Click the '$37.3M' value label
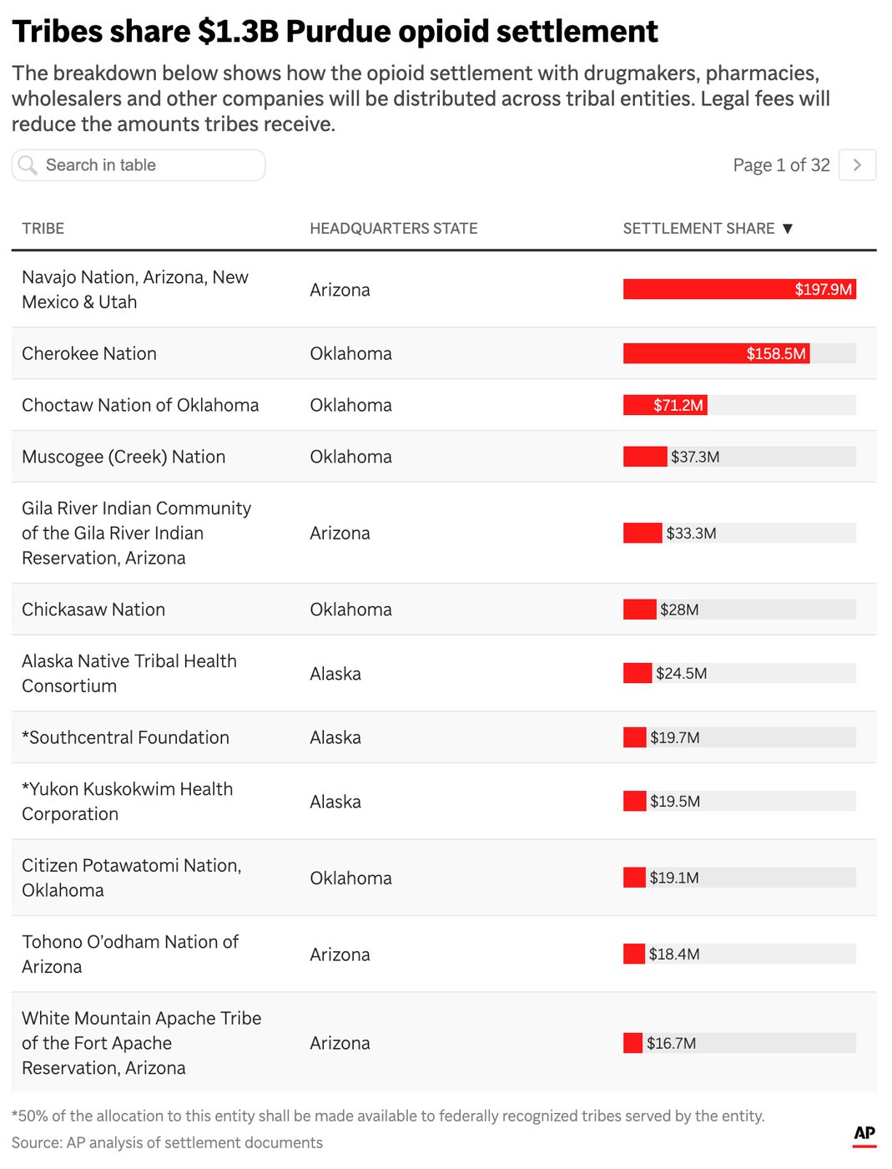892x1169 pixels. pyautogui.click(x=695, y=457)
